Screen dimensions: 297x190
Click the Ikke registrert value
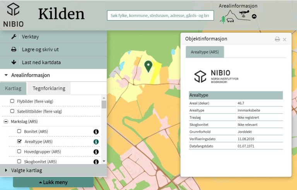click(248, 118)
